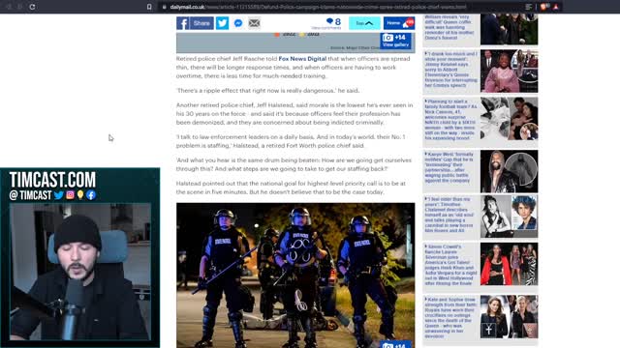Click the webcam video of the host
The image size is (620, 348).
[79, 272]
